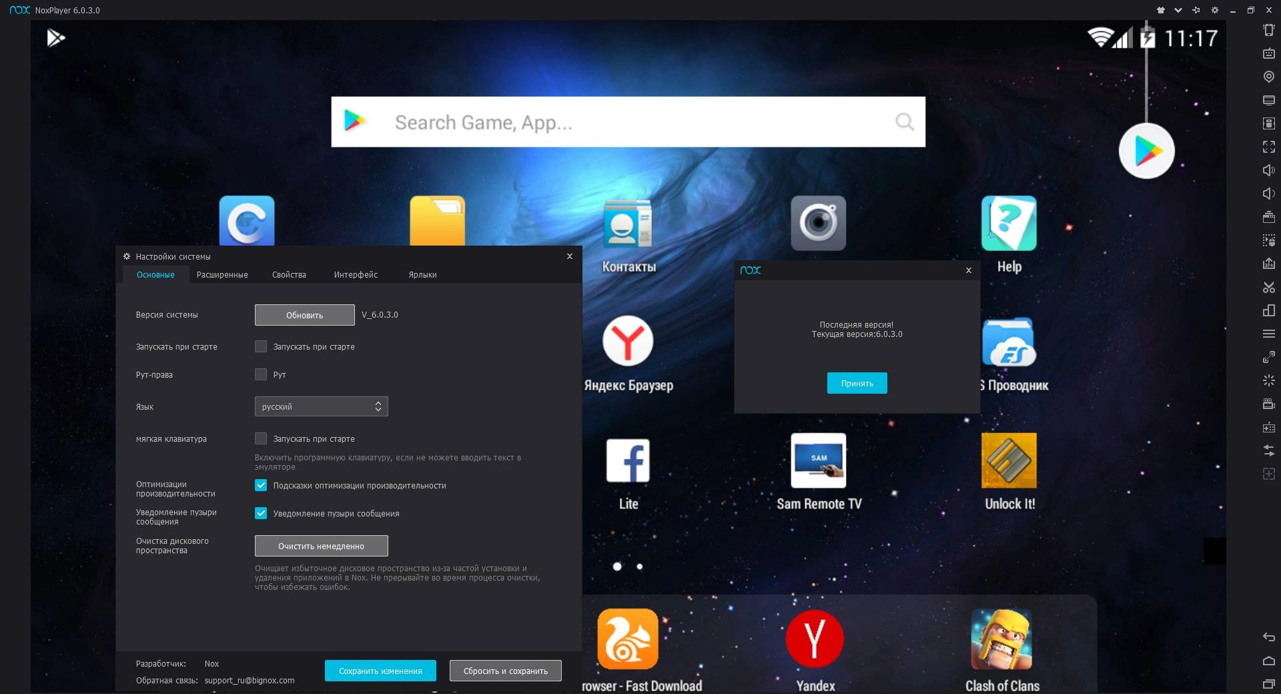1281x694 pixels.
Task: Click the magnifier search icon in search bar
Action: pyautogui.click(x=904, y=122)
